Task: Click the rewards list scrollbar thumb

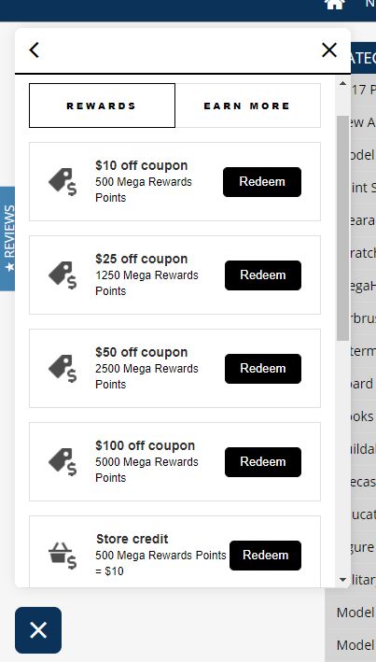Action: 342,228
